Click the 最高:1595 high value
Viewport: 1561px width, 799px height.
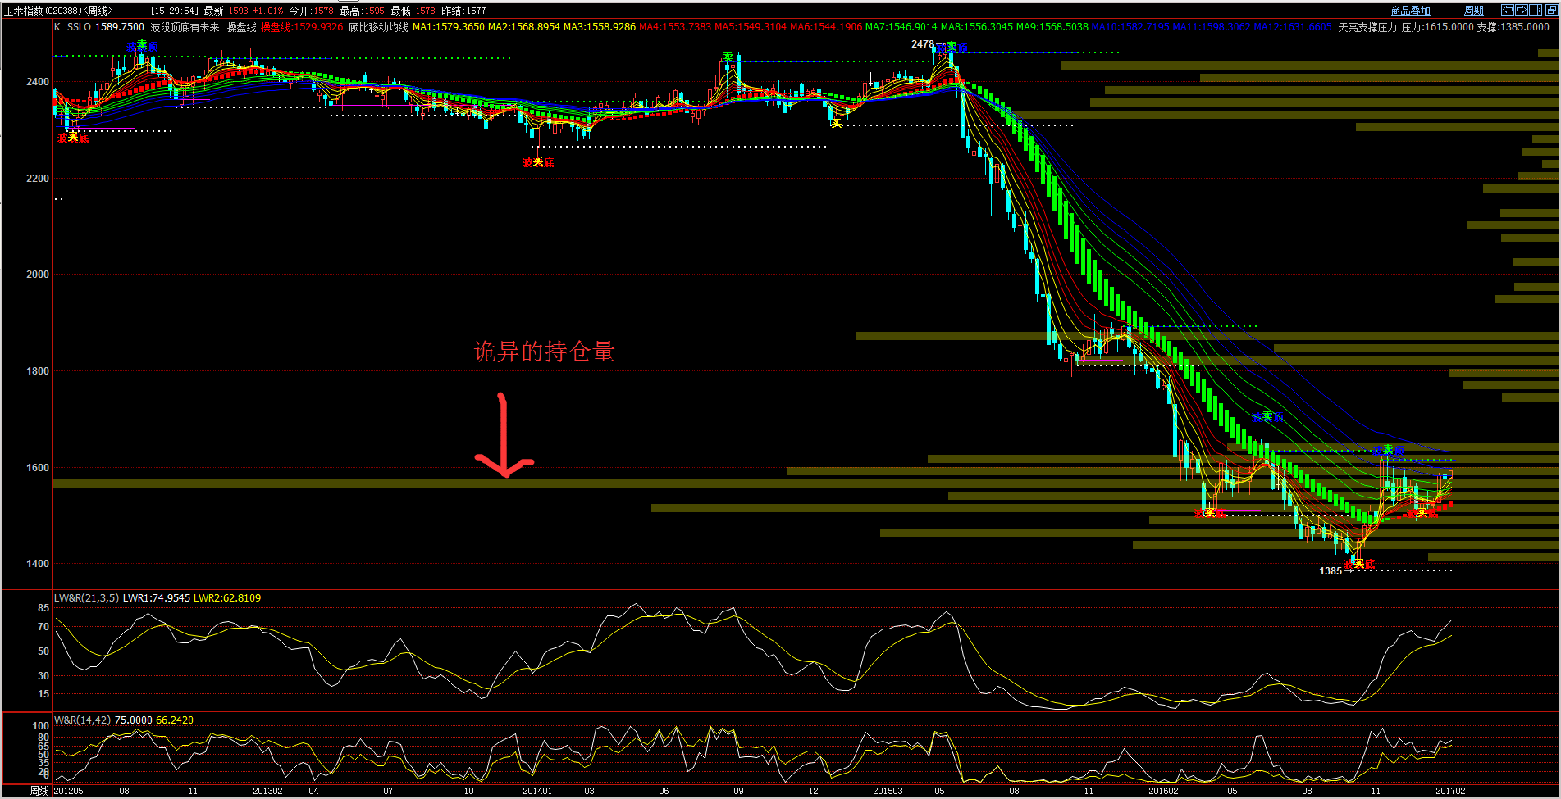point(362,11)
